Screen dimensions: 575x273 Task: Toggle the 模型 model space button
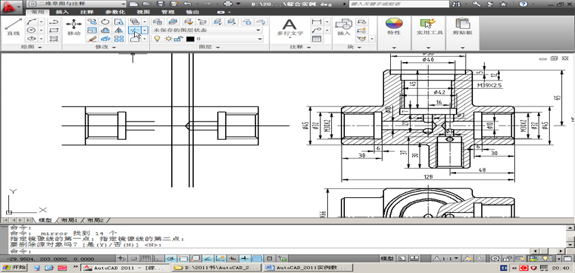387,259
